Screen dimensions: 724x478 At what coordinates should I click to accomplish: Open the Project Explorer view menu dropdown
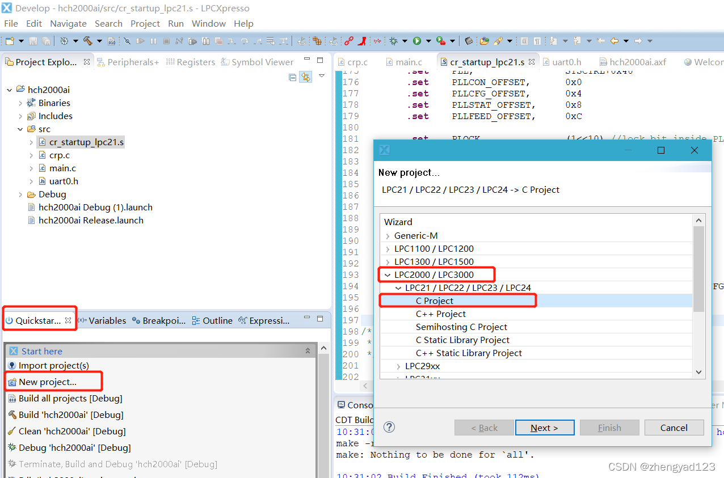point(322,76)
